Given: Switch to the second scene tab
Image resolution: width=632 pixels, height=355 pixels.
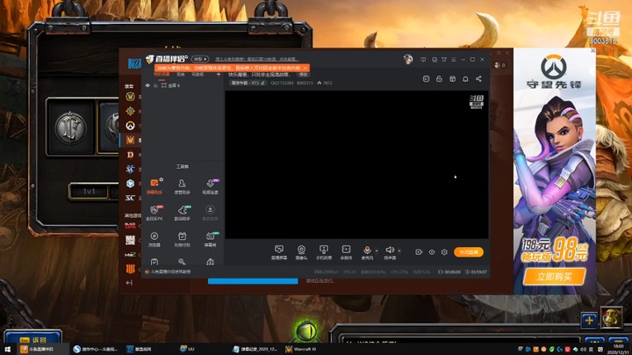Looking at the screenshot, I should [181, 75].
